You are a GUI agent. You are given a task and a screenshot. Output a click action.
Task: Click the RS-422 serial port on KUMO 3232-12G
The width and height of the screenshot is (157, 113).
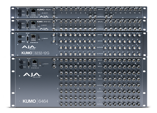(28, 39)
